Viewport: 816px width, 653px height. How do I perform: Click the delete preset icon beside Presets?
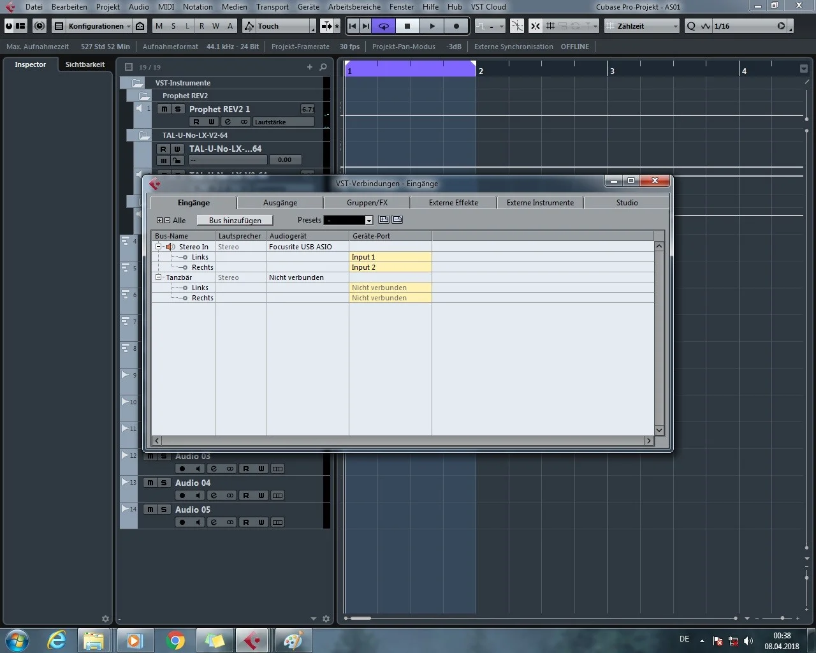[397, 219]
